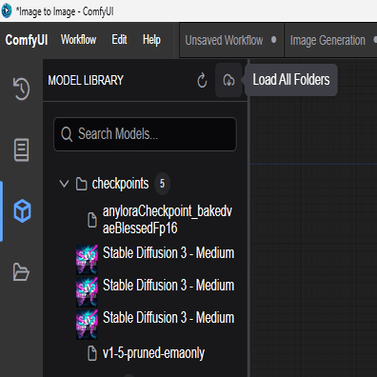This screenshot has width=377, height=377.
Task: Click the search magnifier icon
Action: (x=67, y=134)
